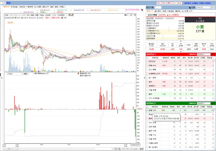
Task: Set chart range to 6月
Action: click(127, 149)
